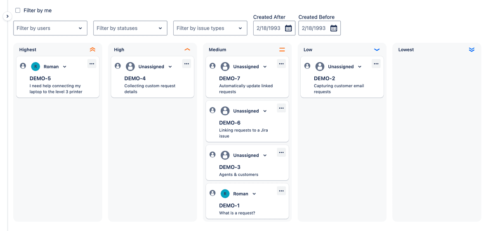Click "Linking requests to a Jira issue" text
The width and height of the screenshot is (495, 231).
pos(244,133)
